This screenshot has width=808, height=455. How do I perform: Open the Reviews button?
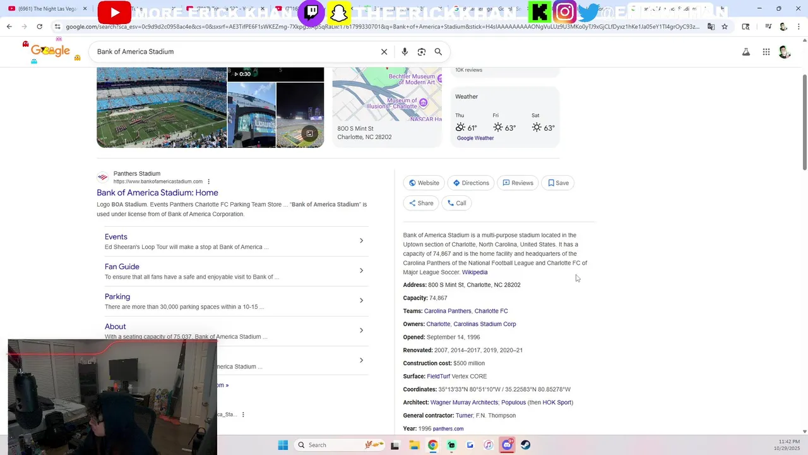coord(518,183)
